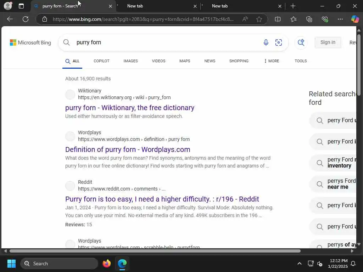Open the r/196 Reddit result link

point(162,199)
